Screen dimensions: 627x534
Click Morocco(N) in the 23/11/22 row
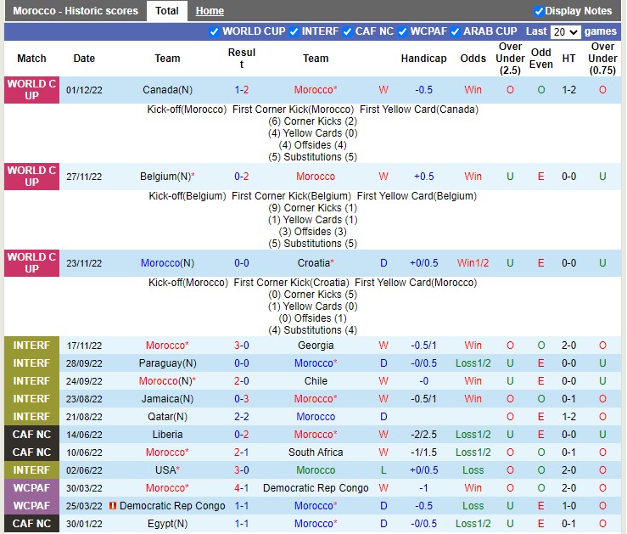click(167, 263)
